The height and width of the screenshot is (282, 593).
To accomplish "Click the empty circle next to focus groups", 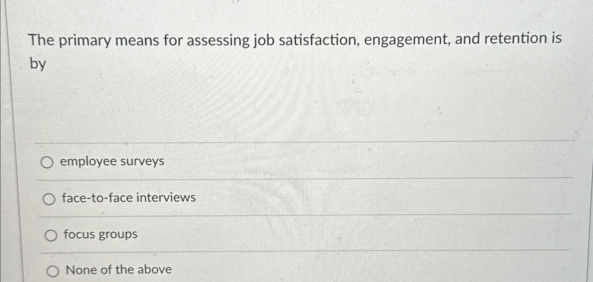I will pyautogui.click(x=51, y=235).
